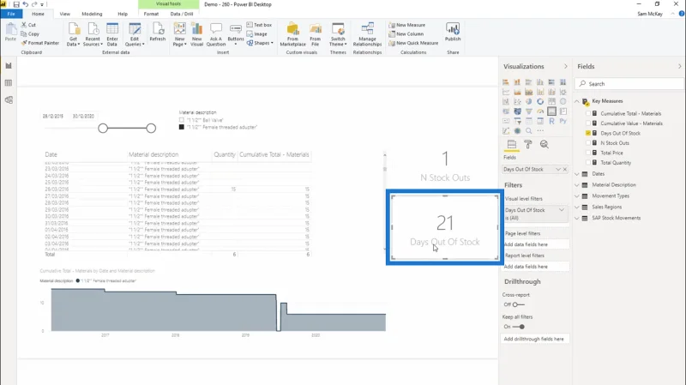Click Format Painter in Clipboard group

40,43
